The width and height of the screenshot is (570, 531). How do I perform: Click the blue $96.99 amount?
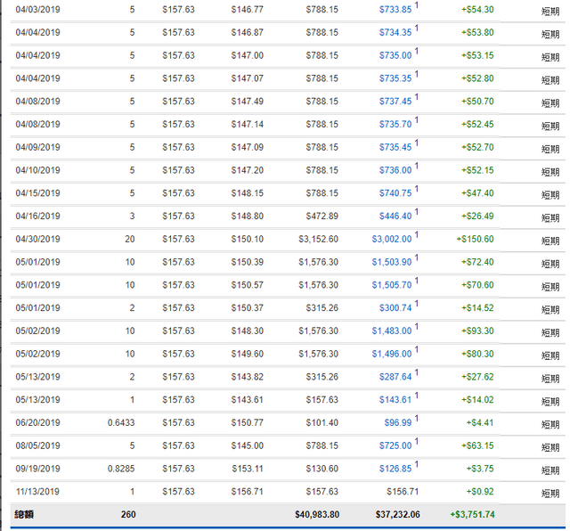click(398, 422)
